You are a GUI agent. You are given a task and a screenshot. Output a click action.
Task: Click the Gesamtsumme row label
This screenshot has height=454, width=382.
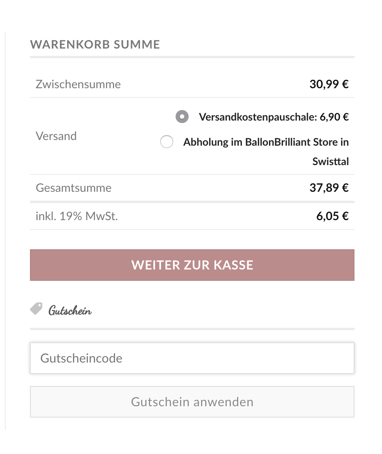coord(74,188)
